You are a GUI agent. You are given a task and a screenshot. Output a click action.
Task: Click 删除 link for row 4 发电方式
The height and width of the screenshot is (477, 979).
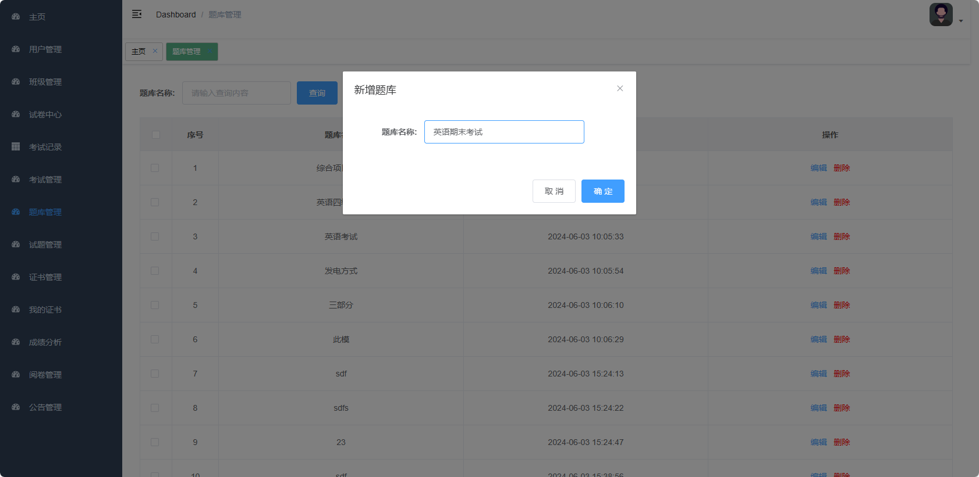click(842, 271)
